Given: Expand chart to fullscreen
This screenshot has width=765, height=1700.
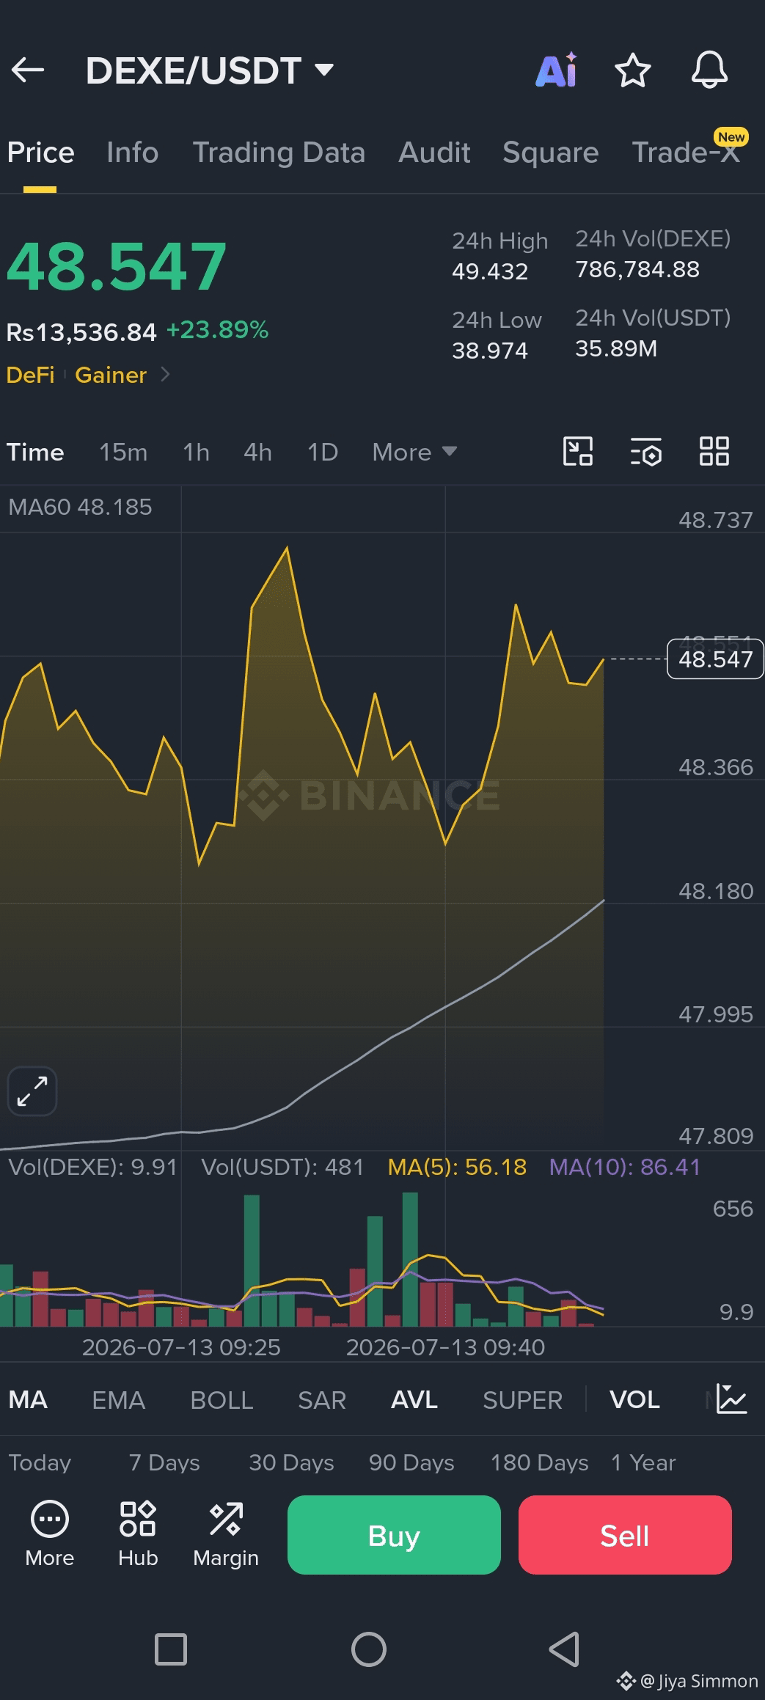Looking at the screenshot, I should pyautogui.click(x=32, y=1091).
